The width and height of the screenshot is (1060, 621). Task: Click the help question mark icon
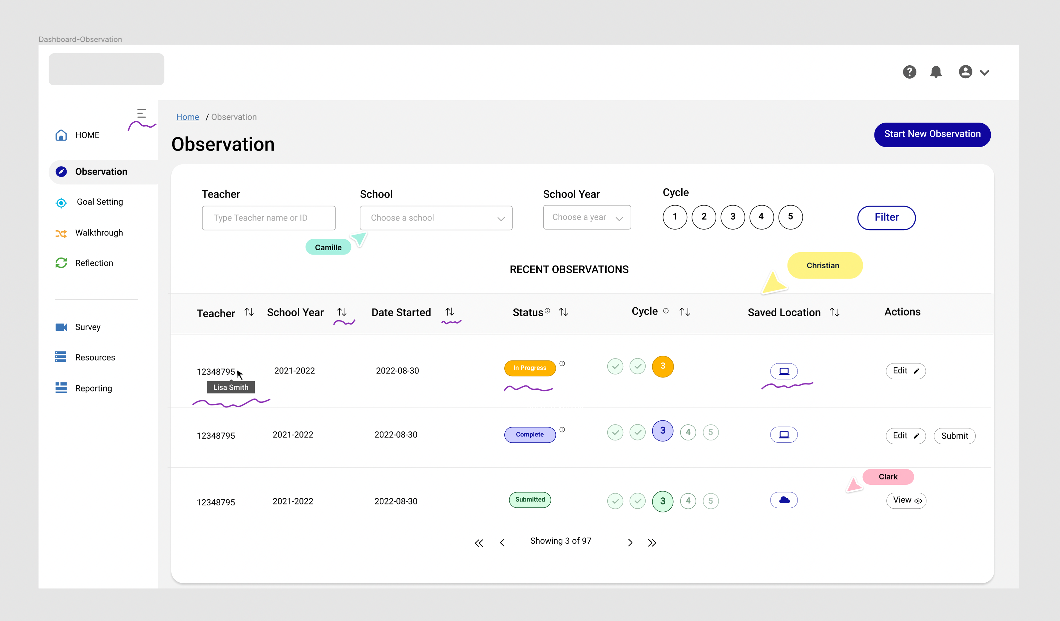click(909, 72)
